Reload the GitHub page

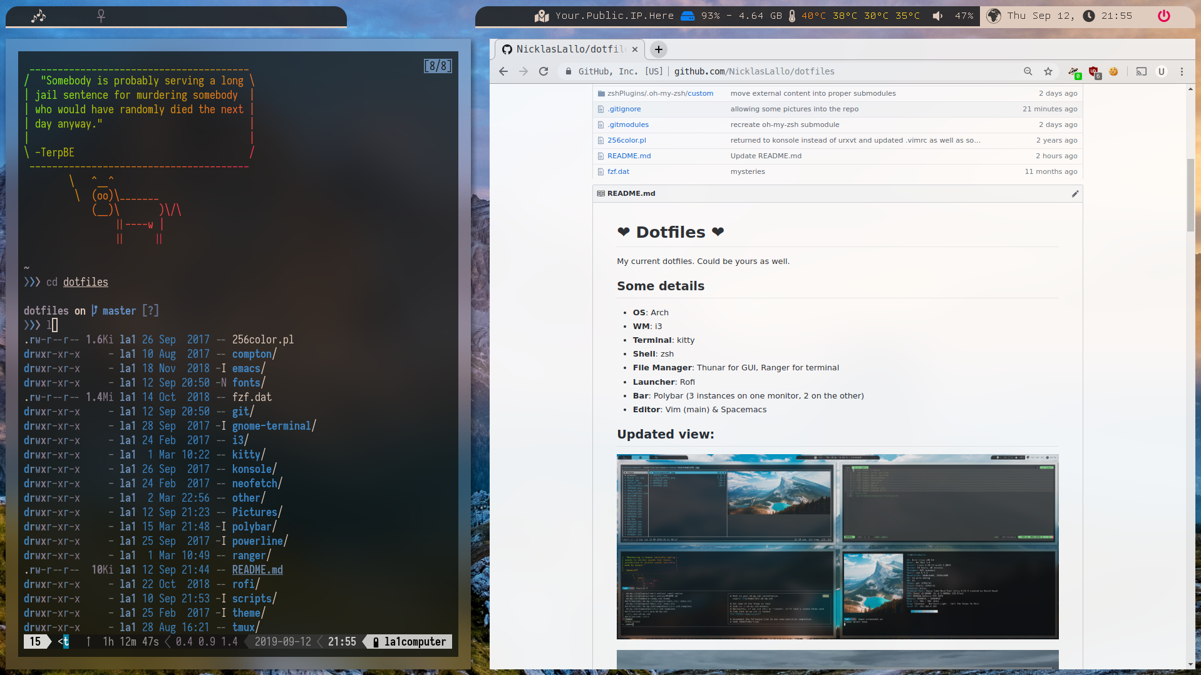[x=544, y=71]
